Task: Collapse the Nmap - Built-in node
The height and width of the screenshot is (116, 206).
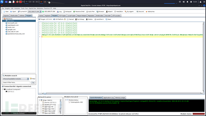Action: click(x=40, y=100)
